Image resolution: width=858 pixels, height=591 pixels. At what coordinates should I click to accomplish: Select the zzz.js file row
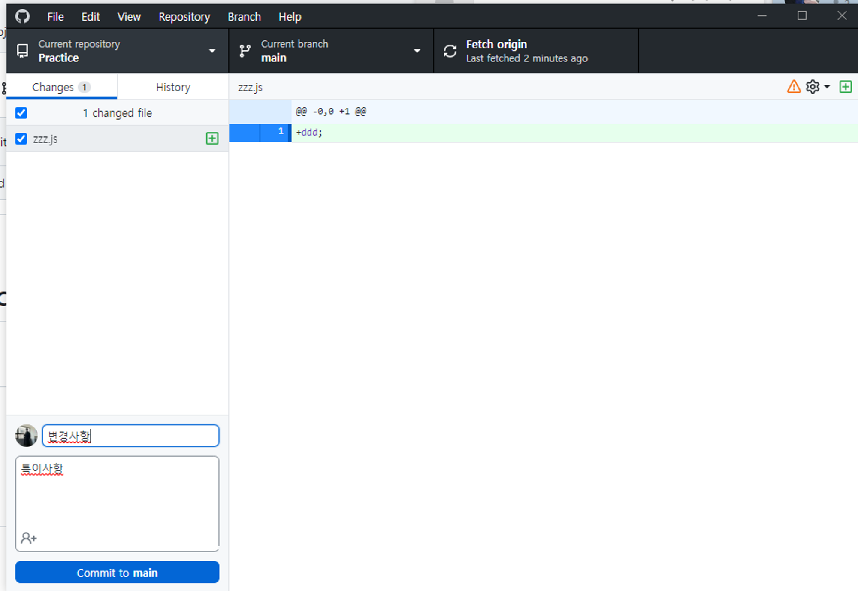click(x=117, y=139)
